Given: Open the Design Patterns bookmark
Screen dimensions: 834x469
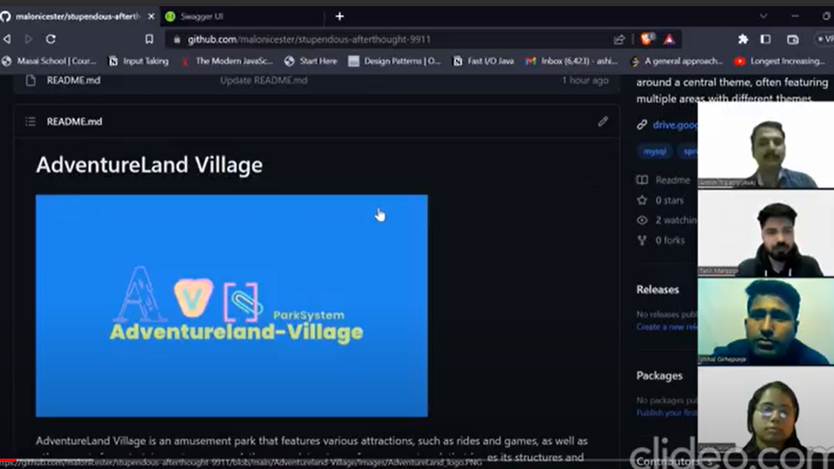Looking at the screenshot, I should [x=395, y=61].
